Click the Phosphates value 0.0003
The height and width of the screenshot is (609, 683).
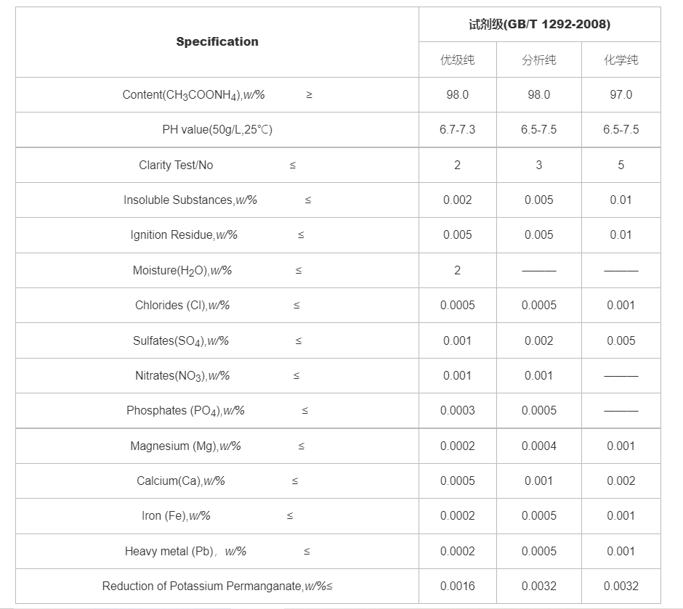click(457, 411)
